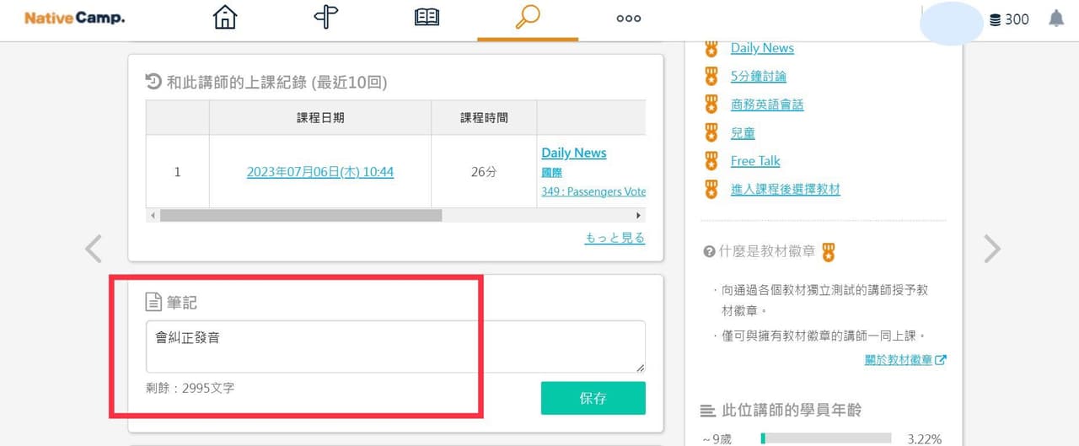Image resolution: width=1079 pixels, height=446 pixels.
Task: Open the 349 : Passengers Vote article link
Action: [x=593, y=191]
